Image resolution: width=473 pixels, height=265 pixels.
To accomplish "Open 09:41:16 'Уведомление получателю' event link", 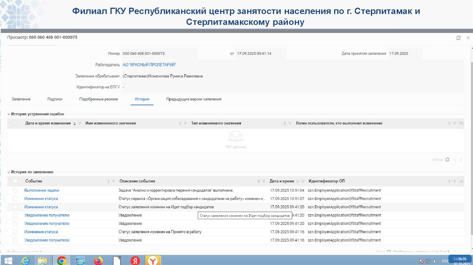I will click(47, 240).
